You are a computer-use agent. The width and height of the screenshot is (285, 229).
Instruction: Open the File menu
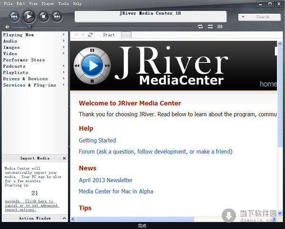click(8, 3)
